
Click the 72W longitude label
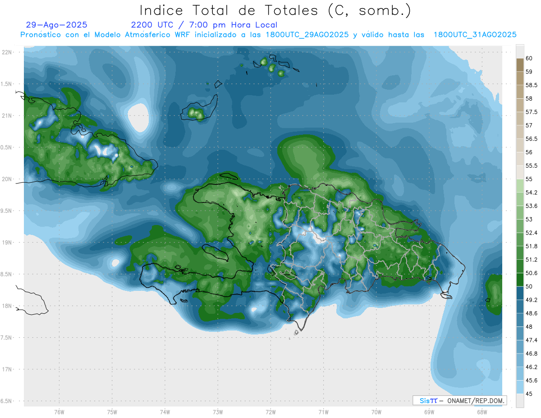270,412
